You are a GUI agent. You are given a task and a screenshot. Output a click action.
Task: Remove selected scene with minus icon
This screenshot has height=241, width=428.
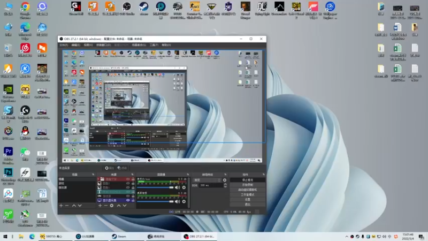(67, 206)
